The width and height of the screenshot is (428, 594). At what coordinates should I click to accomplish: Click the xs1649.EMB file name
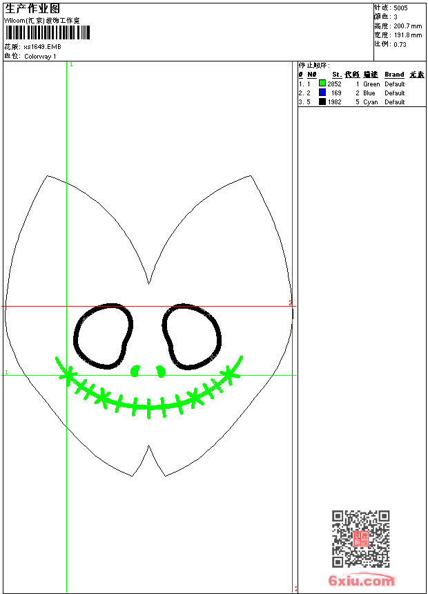pos(43,47)
